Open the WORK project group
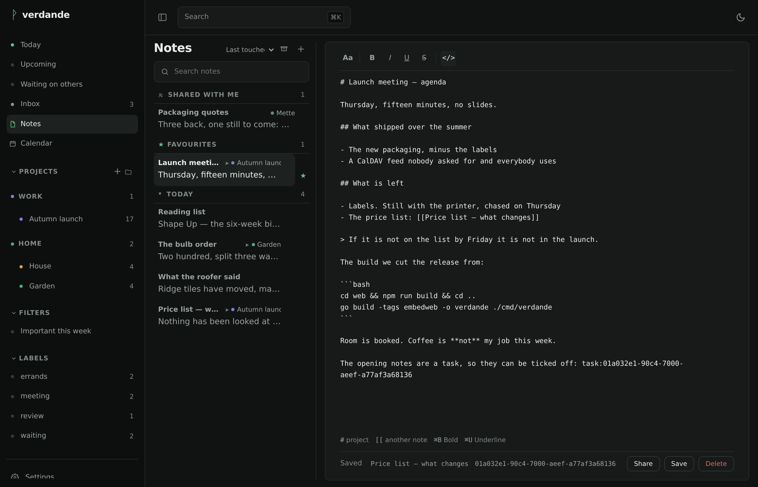The width and height of the screenshot is (758, 487). click(x=72, y=196)
